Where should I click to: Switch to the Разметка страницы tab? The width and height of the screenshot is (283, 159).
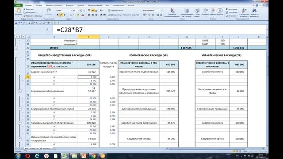pyautogui.click(x=54, y=5)
